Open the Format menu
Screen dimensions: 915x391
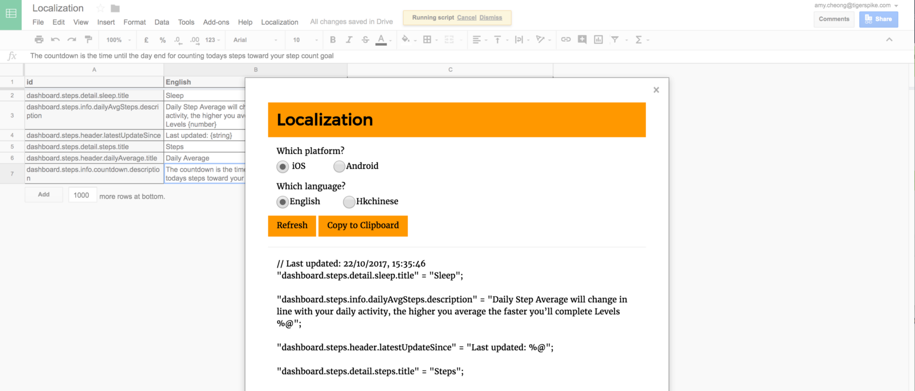135,22
